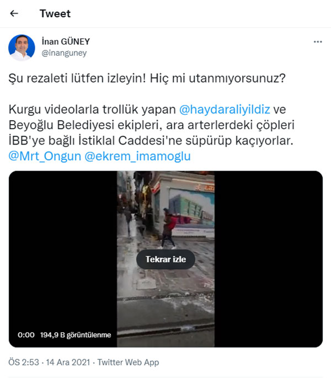
Task: Click the black area right of video
Action: point(268,259)
